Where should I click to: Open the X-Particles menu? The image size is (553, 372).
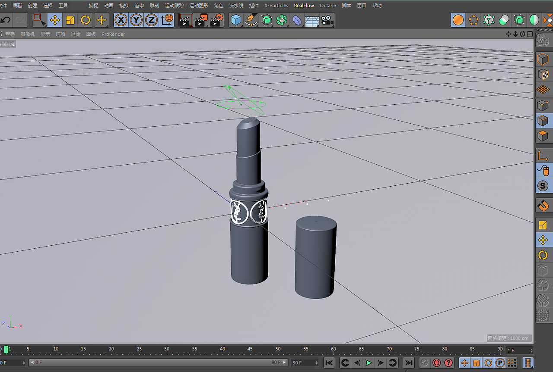click(x=276, y=6)
